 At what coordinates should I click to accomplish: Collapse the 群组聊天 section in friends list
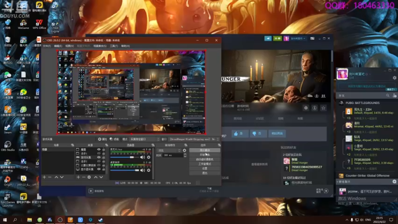coord(338,182)
